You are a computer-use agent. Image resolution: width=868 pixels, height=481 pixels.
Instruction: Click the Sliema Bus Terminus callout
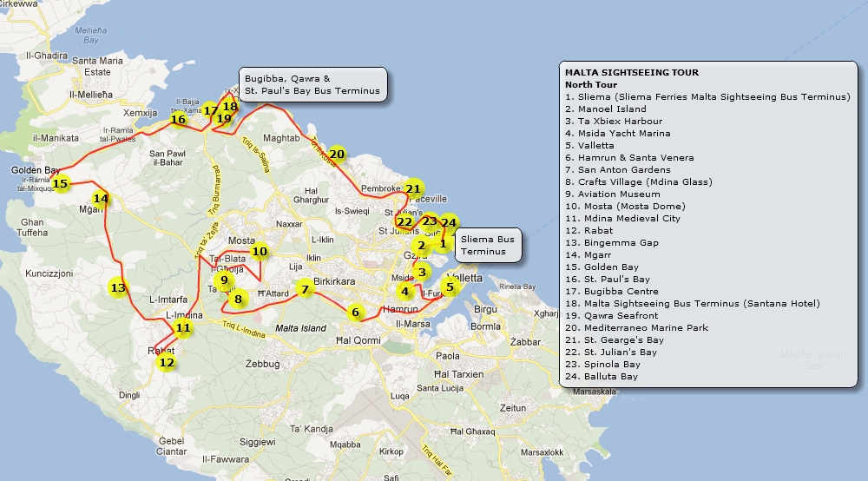[488, 245]
